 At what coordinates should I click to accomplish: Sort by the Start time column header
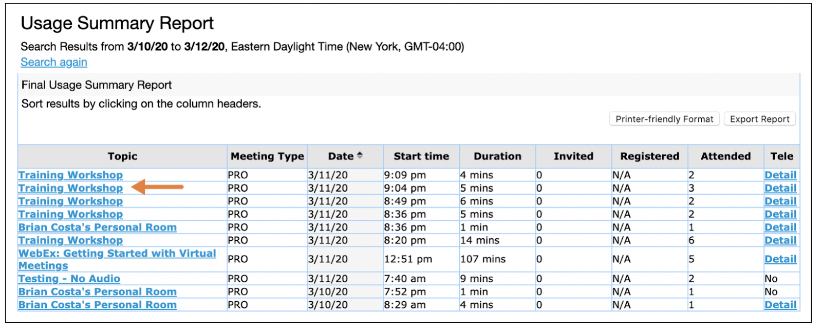click(421, 156)
